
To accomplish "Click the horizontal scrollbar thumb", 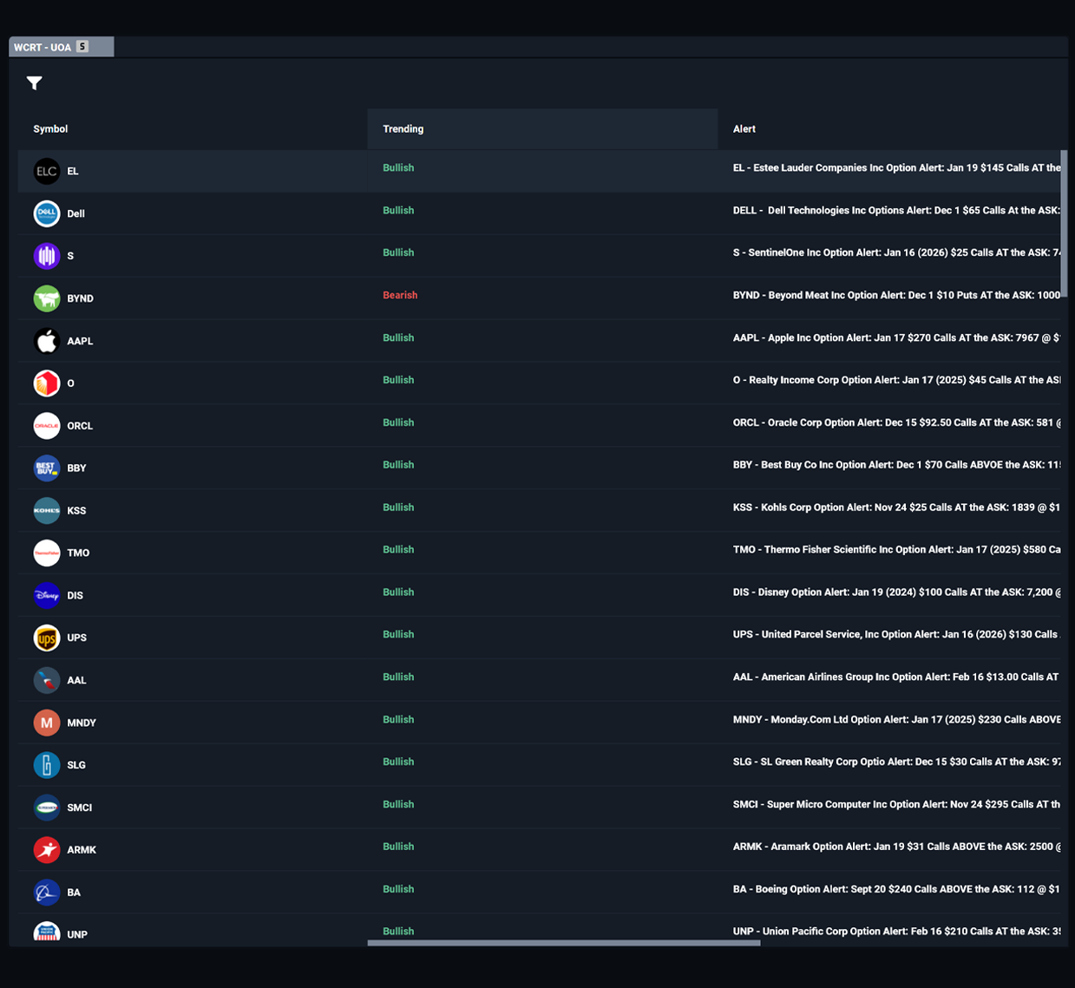I will (564, 943).
